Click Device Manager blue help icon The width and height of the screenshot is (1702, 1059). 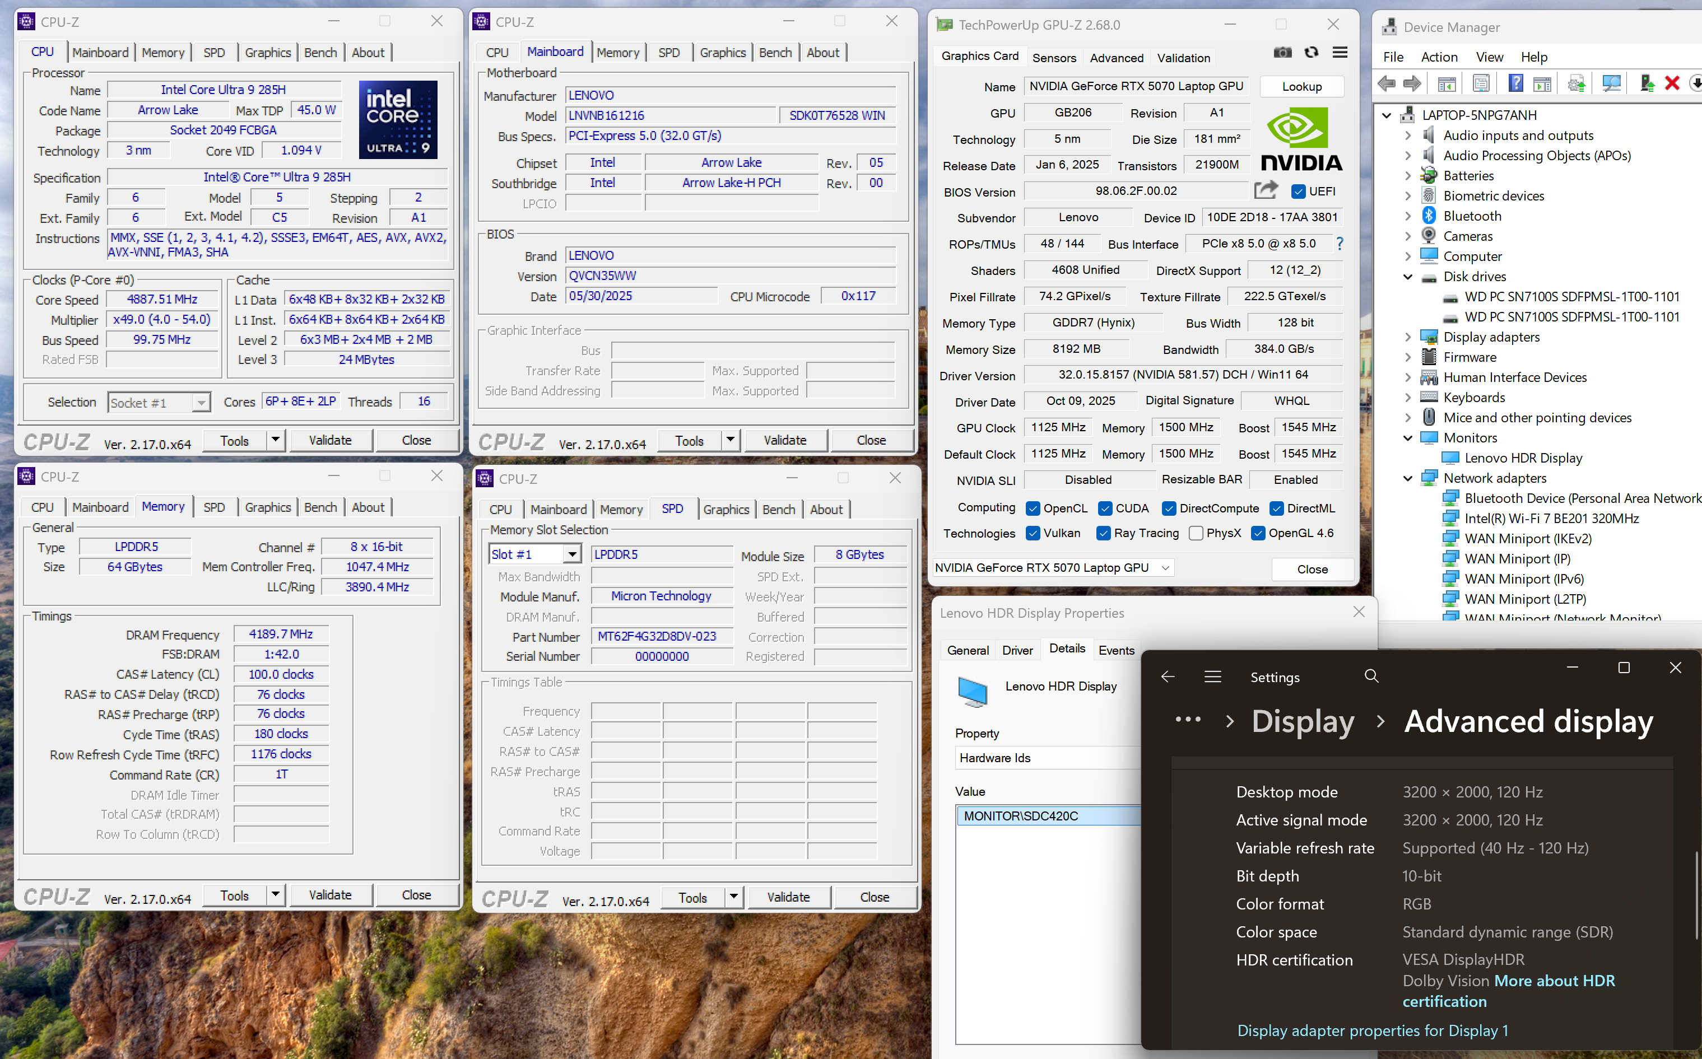pos(1515,83)
